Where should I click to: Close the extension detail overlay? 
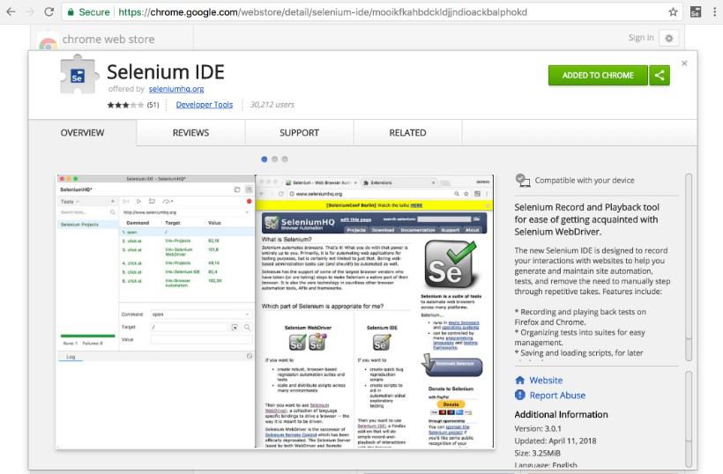(684, 63)
